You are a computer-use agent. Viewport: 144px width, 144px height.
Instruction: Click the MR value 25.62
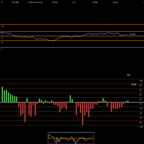pos(134,84)
